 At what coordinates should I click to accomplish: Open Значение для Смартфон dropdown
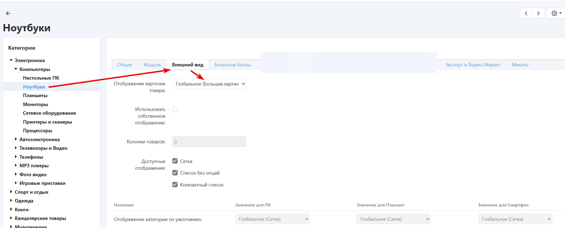[x=515, y=219]
